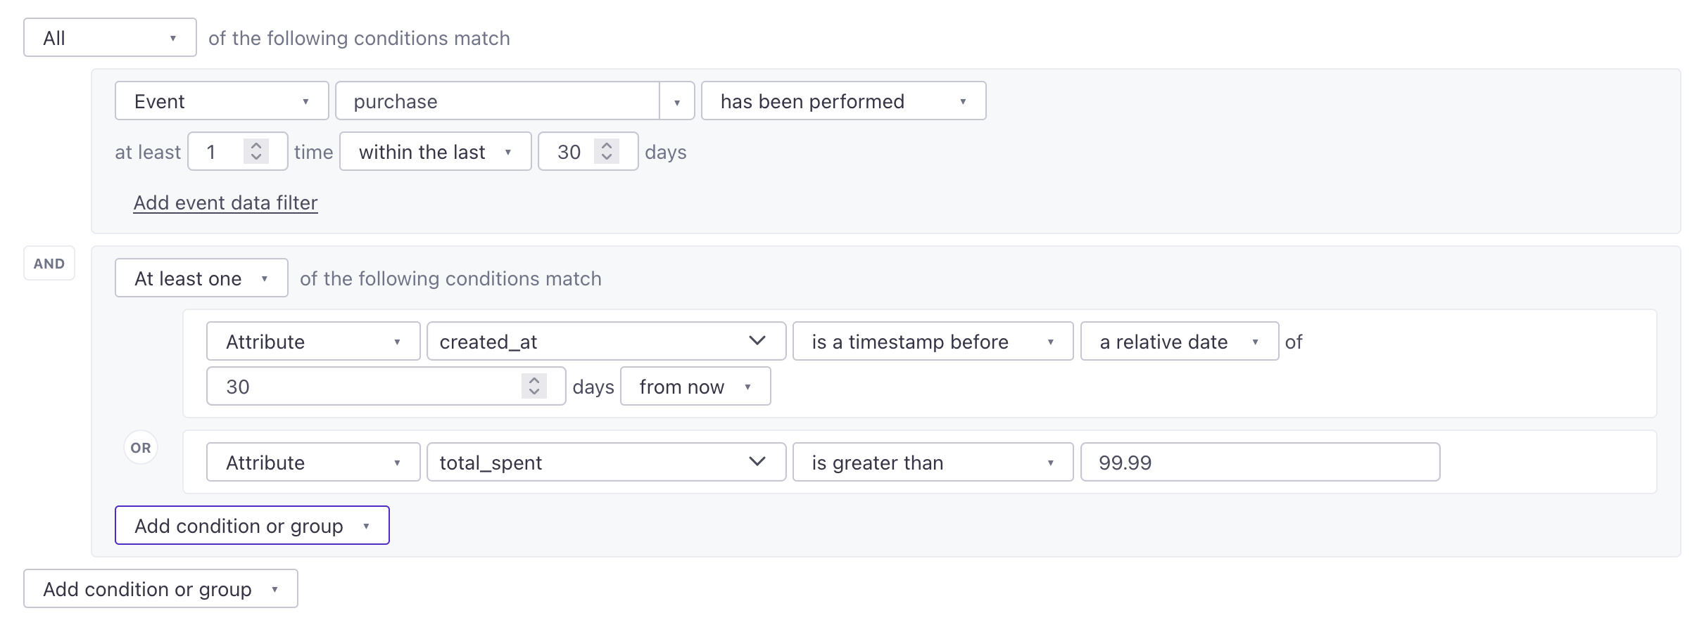
Task: Expand the total_spent attribute chevron
Action: click(757, 462)
